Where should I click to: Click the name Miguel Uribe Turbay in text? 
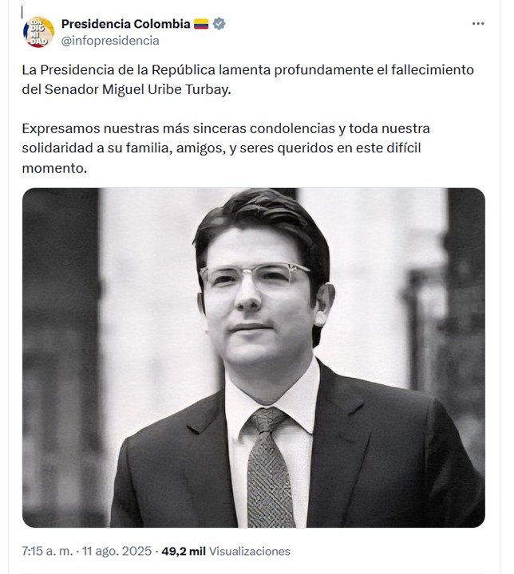coord(167,89)
